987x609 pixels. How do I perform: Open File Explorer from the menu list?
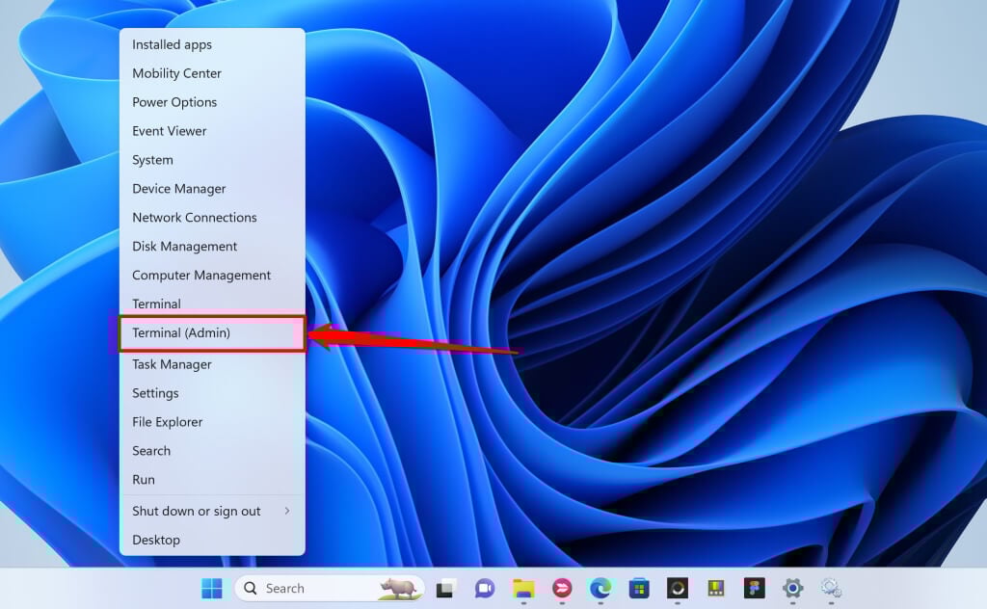[x=212, y=422]
